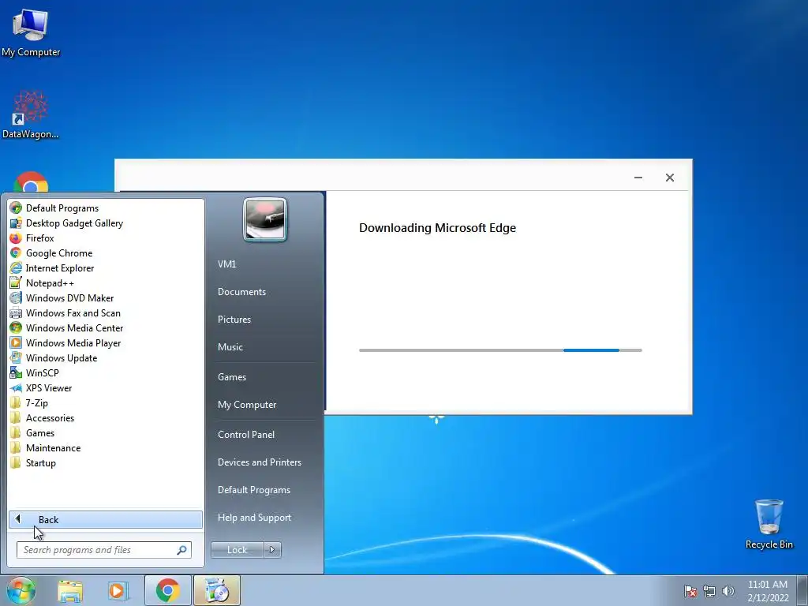808x606 pixels.
Task: Expand the Startup folder
Action: click(x=41, y=462)
